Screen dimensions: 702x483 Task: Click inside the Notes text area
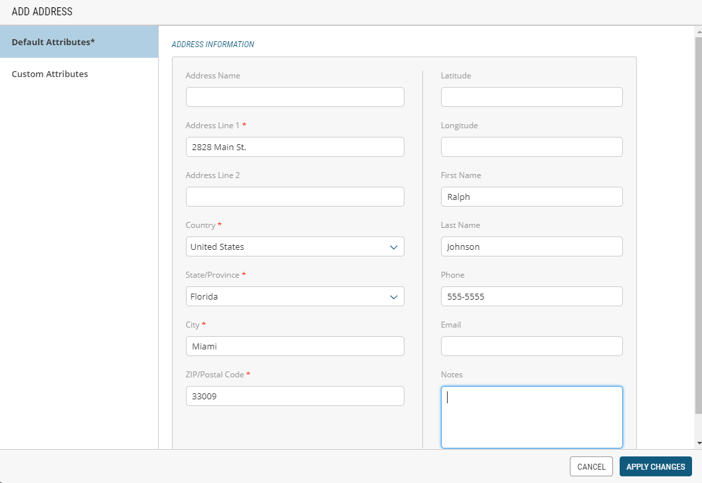(x=531, y=417)
